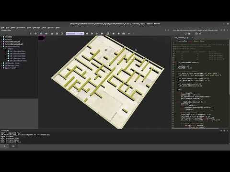Run the simulation in real-time
The height and width of the screenshot is (172, 230).
pyautogui.click(x=97, y=33)
